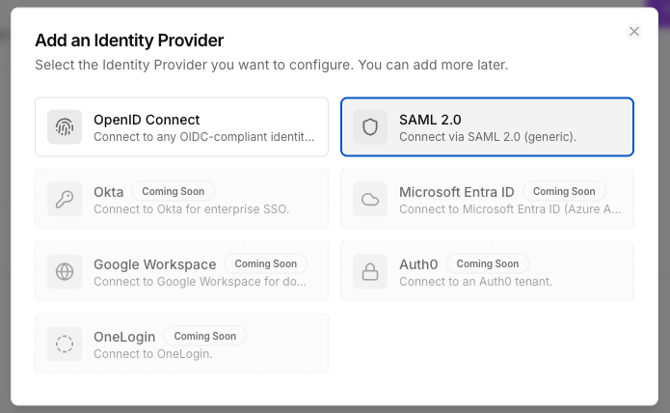Click the Okta provider name
670x413 pixels.
click(x=109, y=192)
